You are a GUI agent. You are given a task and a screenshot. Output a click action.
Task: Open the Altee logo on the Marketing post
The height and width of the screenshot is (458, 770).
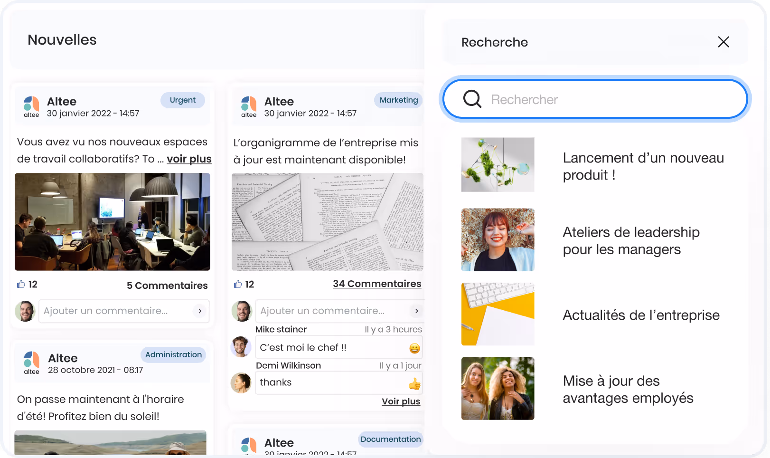point(249,107)
